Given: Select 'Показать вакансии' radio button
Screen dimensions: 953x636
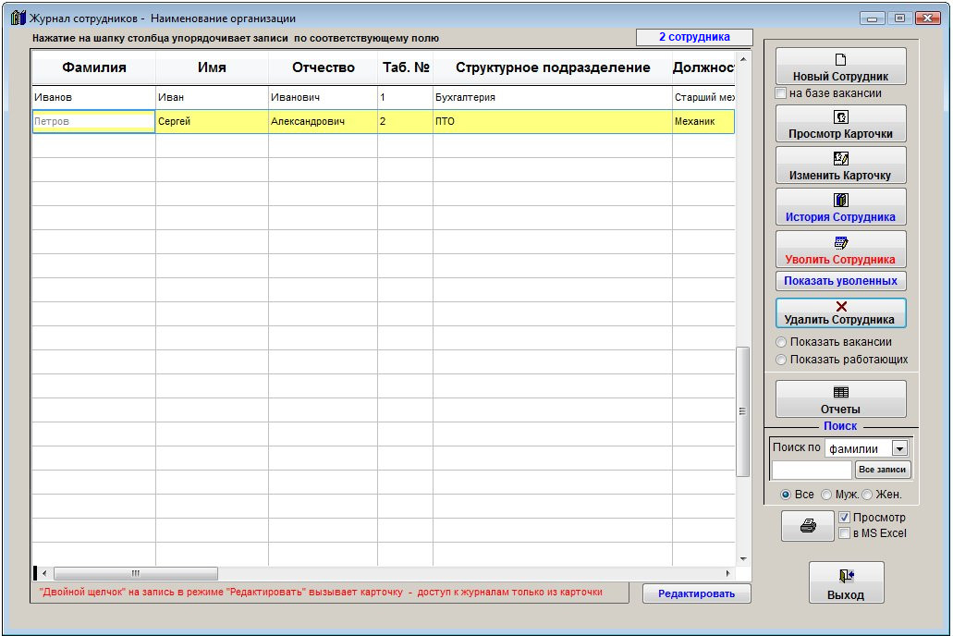Looking at the screenshot, I should (x=781, y=342).
